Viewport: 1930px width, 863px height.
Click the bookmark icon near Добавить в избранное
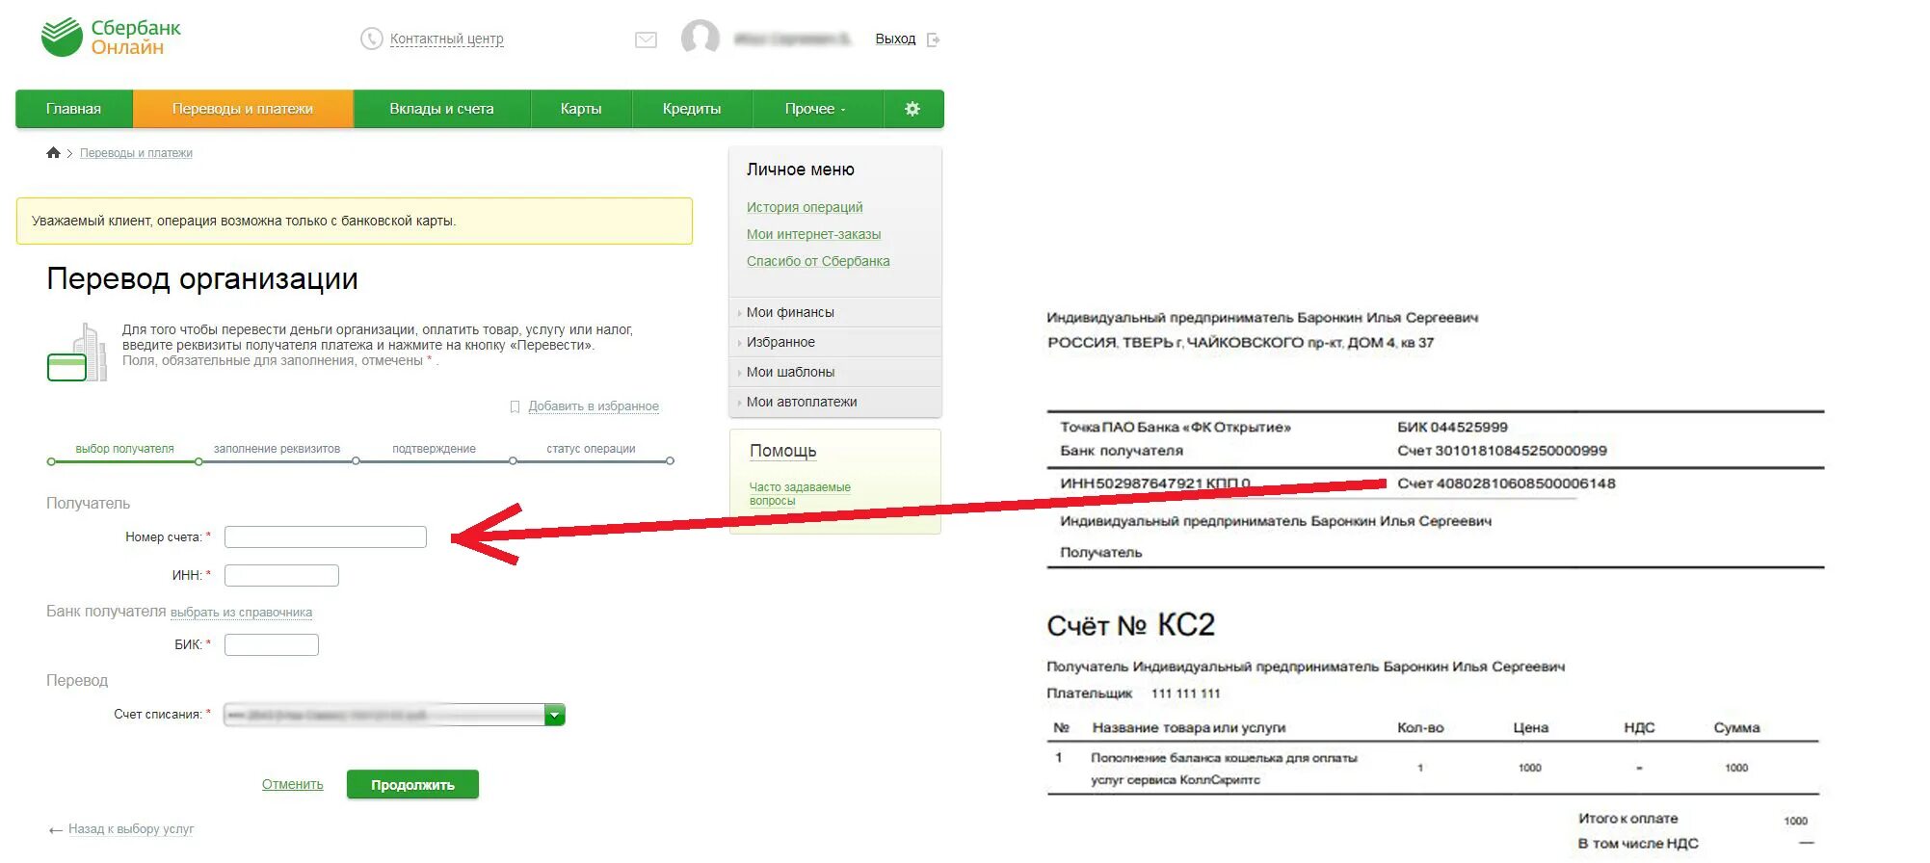coord(515,406)
